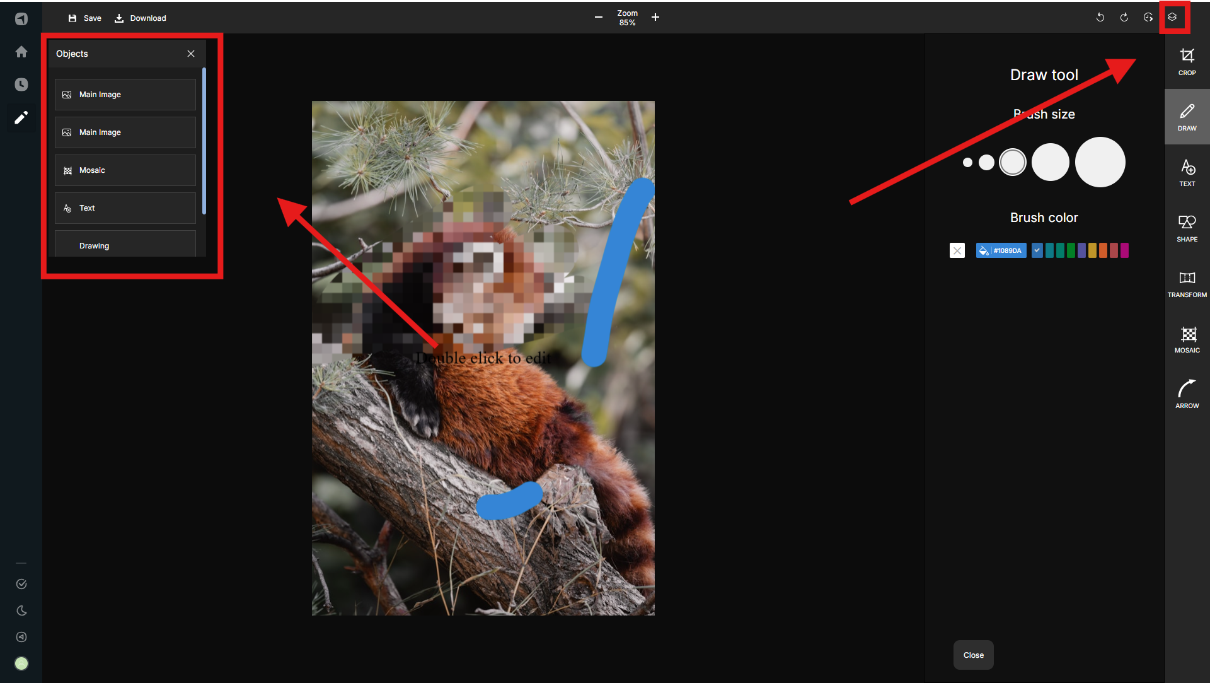Open the #1089DA custom color picker
The image size is (1210, 683).
click(x=1001, y=250)
